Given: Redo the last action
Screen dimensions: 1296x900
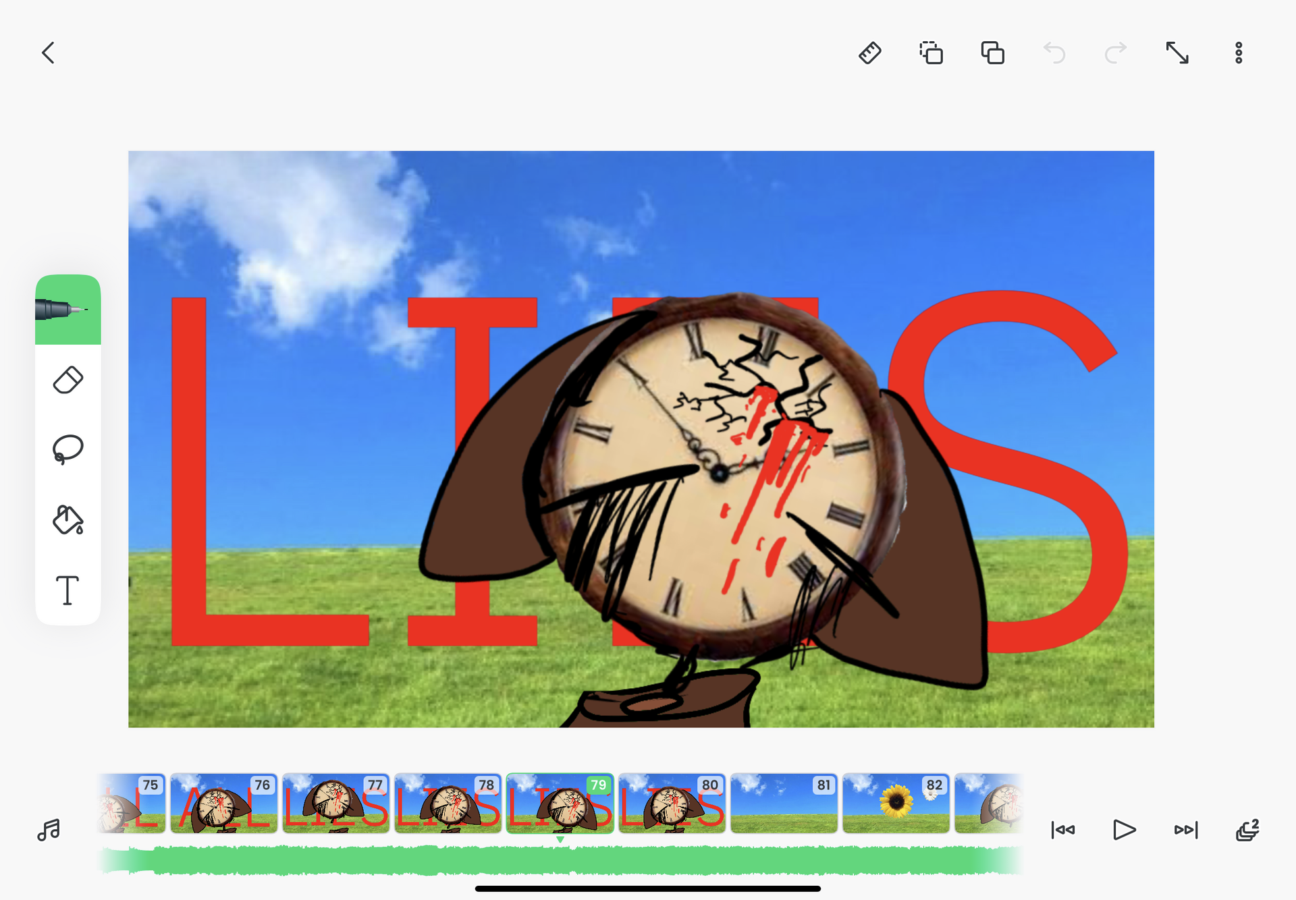Looking at the screenshot, I should click(x=1116, y=53).
